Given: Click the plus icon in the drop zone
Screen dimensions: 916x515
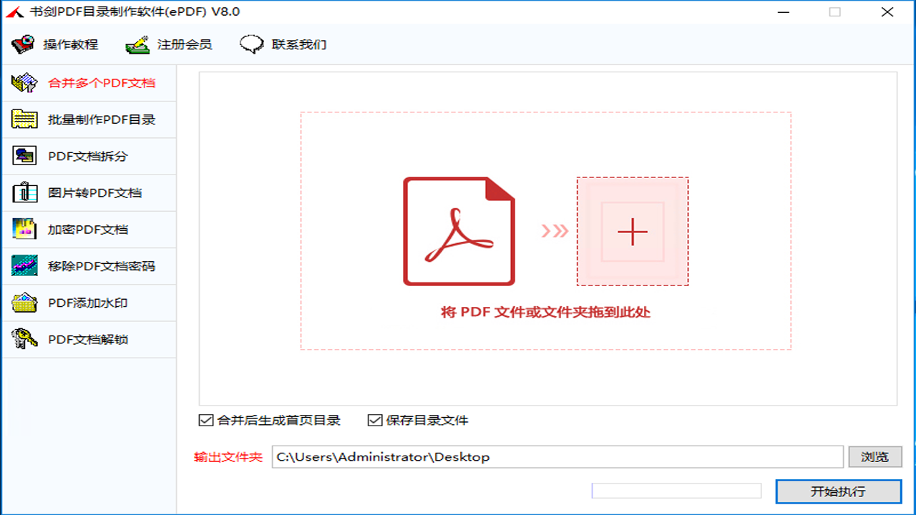Looking at the screenshot, I should pyautogui.click(x=632, y=232).
